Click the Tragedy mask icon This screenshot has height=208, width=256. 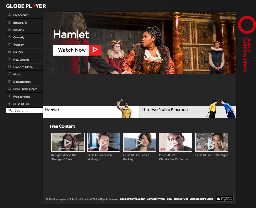pyautogui.click(x=10, y=44)
